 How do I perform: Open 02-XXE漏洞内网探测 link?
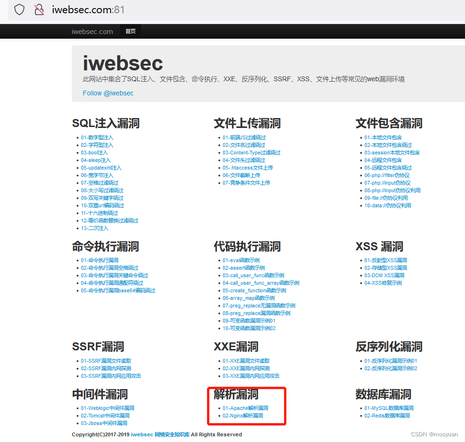click(x=246, y=368)
